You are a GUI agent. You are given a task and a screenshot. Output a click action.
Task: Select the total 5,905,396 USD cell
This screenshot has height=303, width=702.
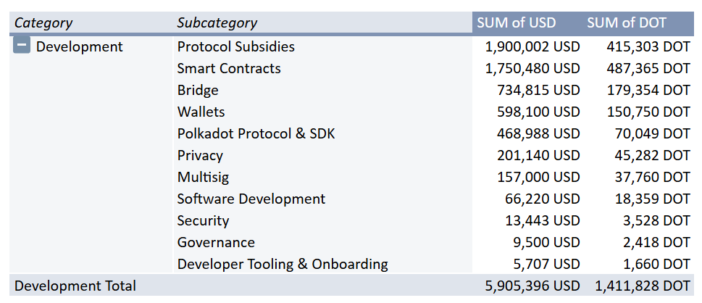click(x=533, y=286)
